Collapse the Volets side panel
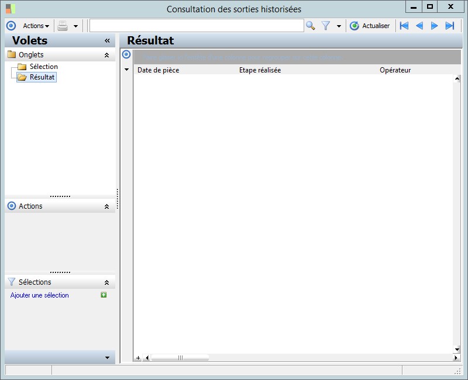Viewport: 468px width, 380px height. point(107,40)
